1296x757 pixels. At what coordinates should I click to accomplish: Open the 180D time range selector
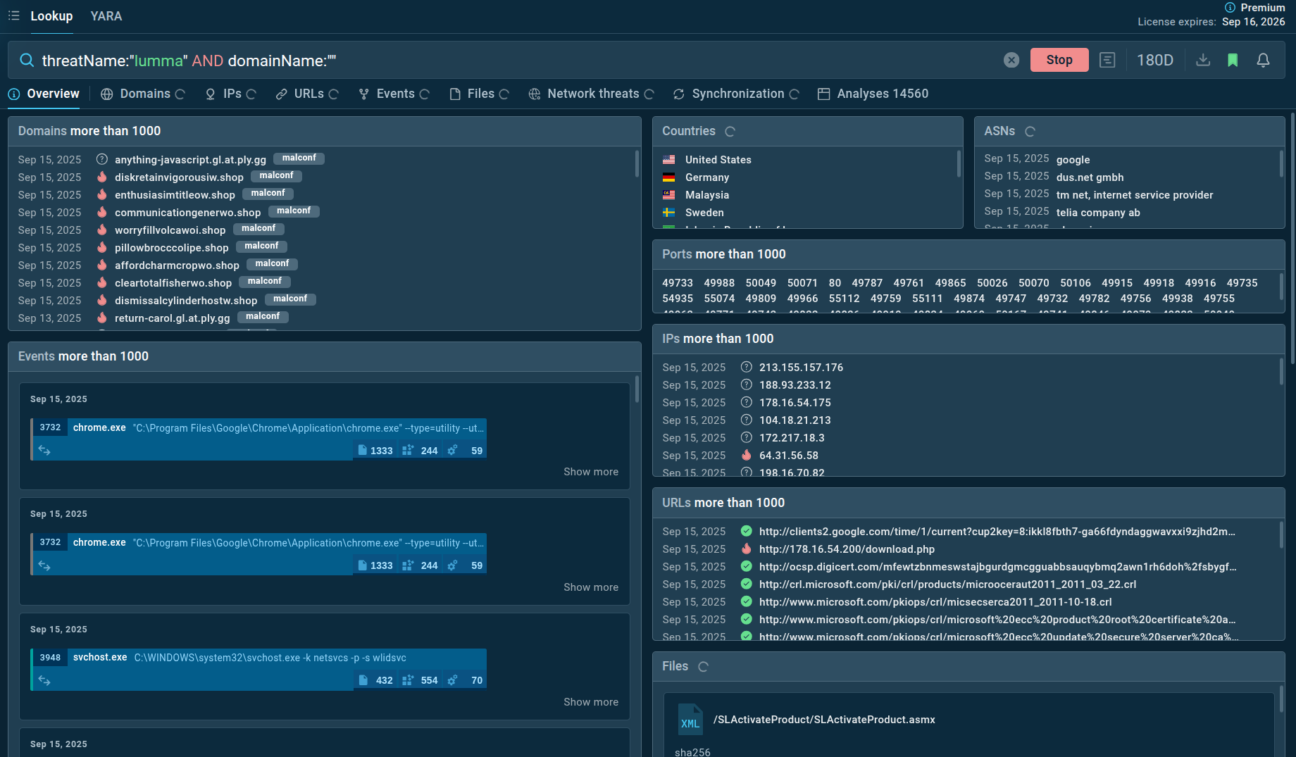click(x=1154, y=61)
